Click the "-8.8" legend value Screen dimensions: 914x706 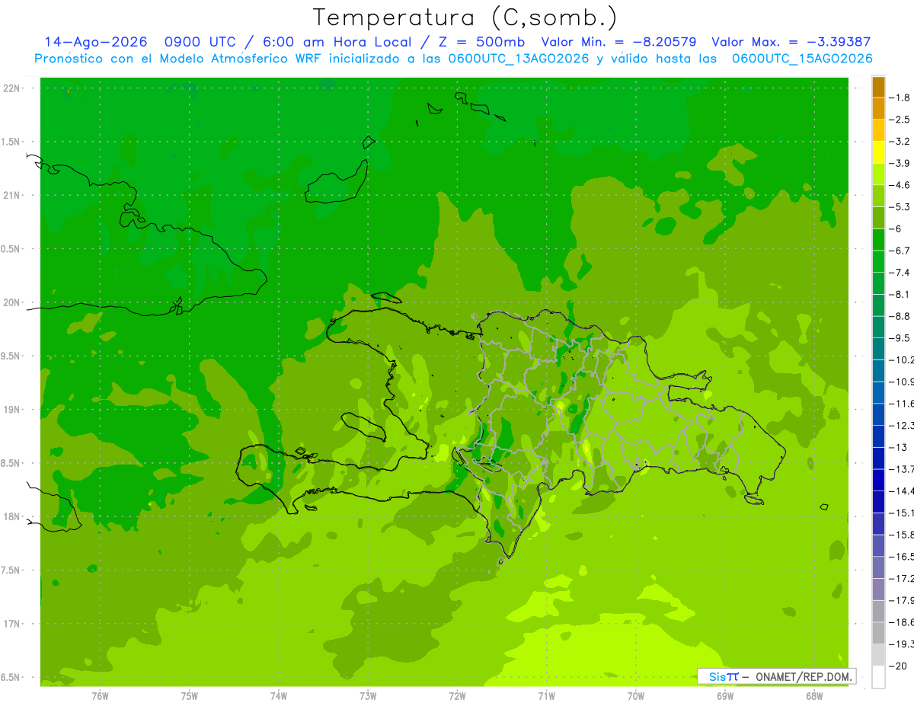click(900, 316)
